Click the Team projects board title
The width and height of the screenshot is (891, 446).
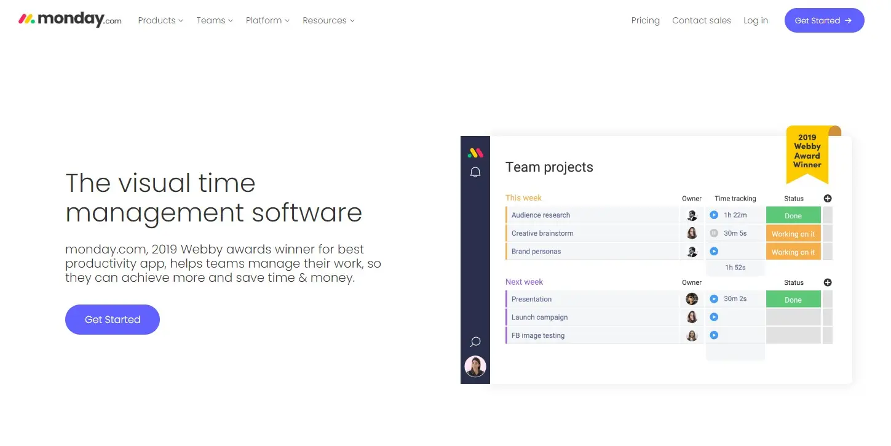coord(549,167)
